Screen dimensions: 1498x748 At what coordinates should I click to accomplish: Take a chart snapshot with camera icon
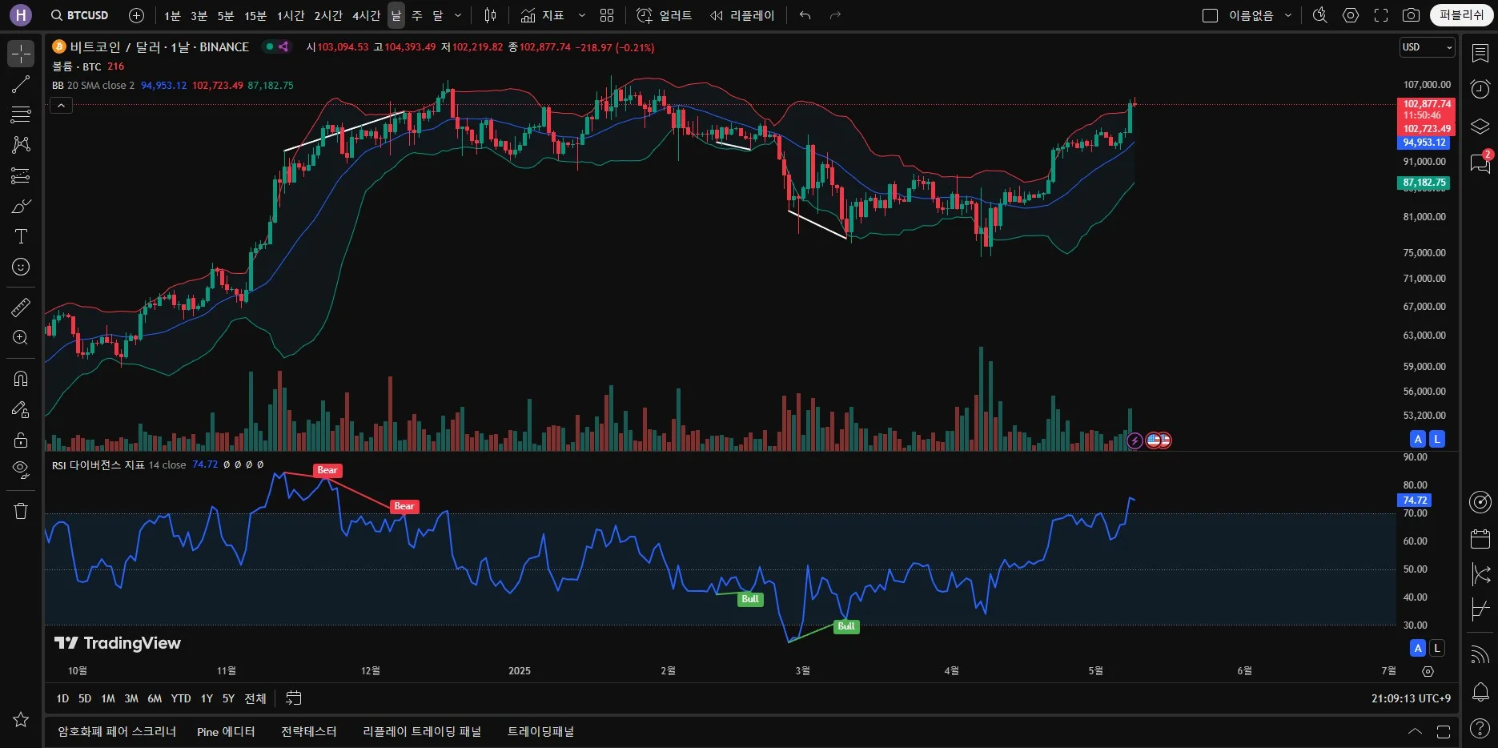pyautogui.click(x=1411, y=15)
